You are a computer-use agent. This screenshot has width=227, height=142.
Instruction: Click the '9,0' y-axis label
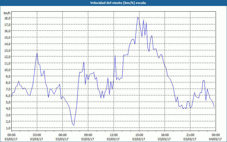pos(8,76)
